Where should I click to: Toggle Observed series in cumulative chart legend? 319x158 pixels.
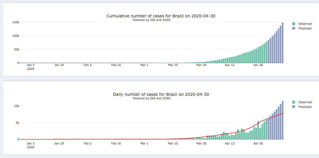tap(305, 24)
